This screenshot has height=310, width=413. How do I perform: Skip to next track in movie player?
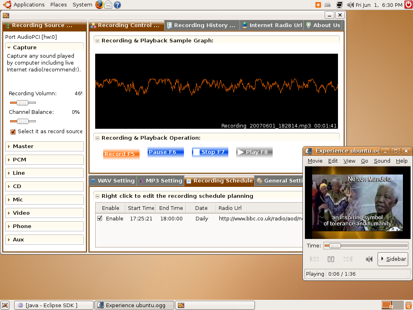tap(348, 259)
